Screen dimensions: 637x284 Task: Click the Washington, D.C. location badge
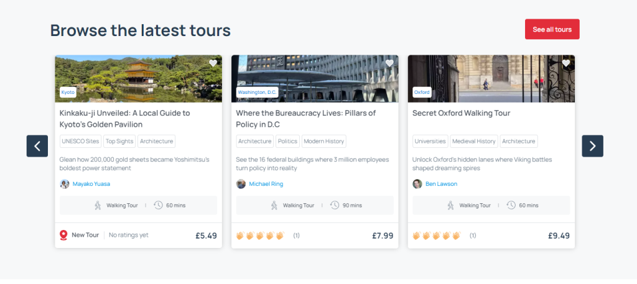[257, 93]
